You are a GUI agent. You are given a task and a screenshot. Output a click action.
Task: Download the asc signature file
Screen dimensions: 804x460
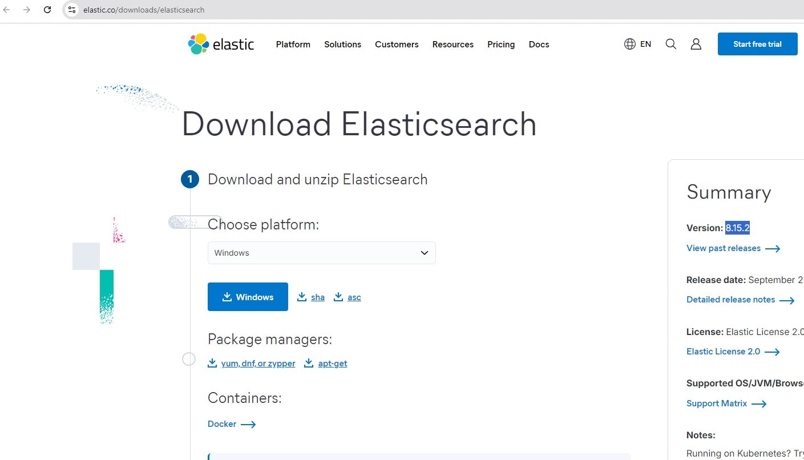[x=354, y=297]
